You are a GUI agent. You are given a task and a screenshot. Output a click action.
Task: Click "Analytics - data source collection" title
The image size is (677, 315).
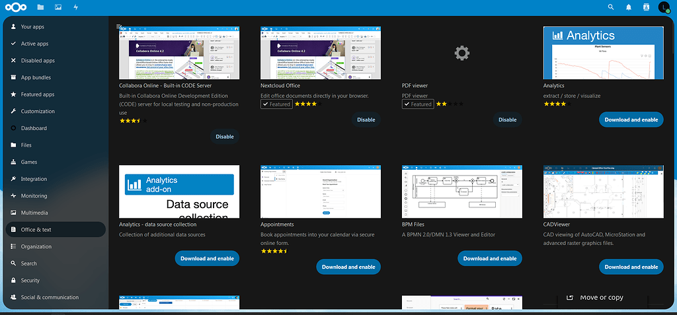tap(158, 225)
